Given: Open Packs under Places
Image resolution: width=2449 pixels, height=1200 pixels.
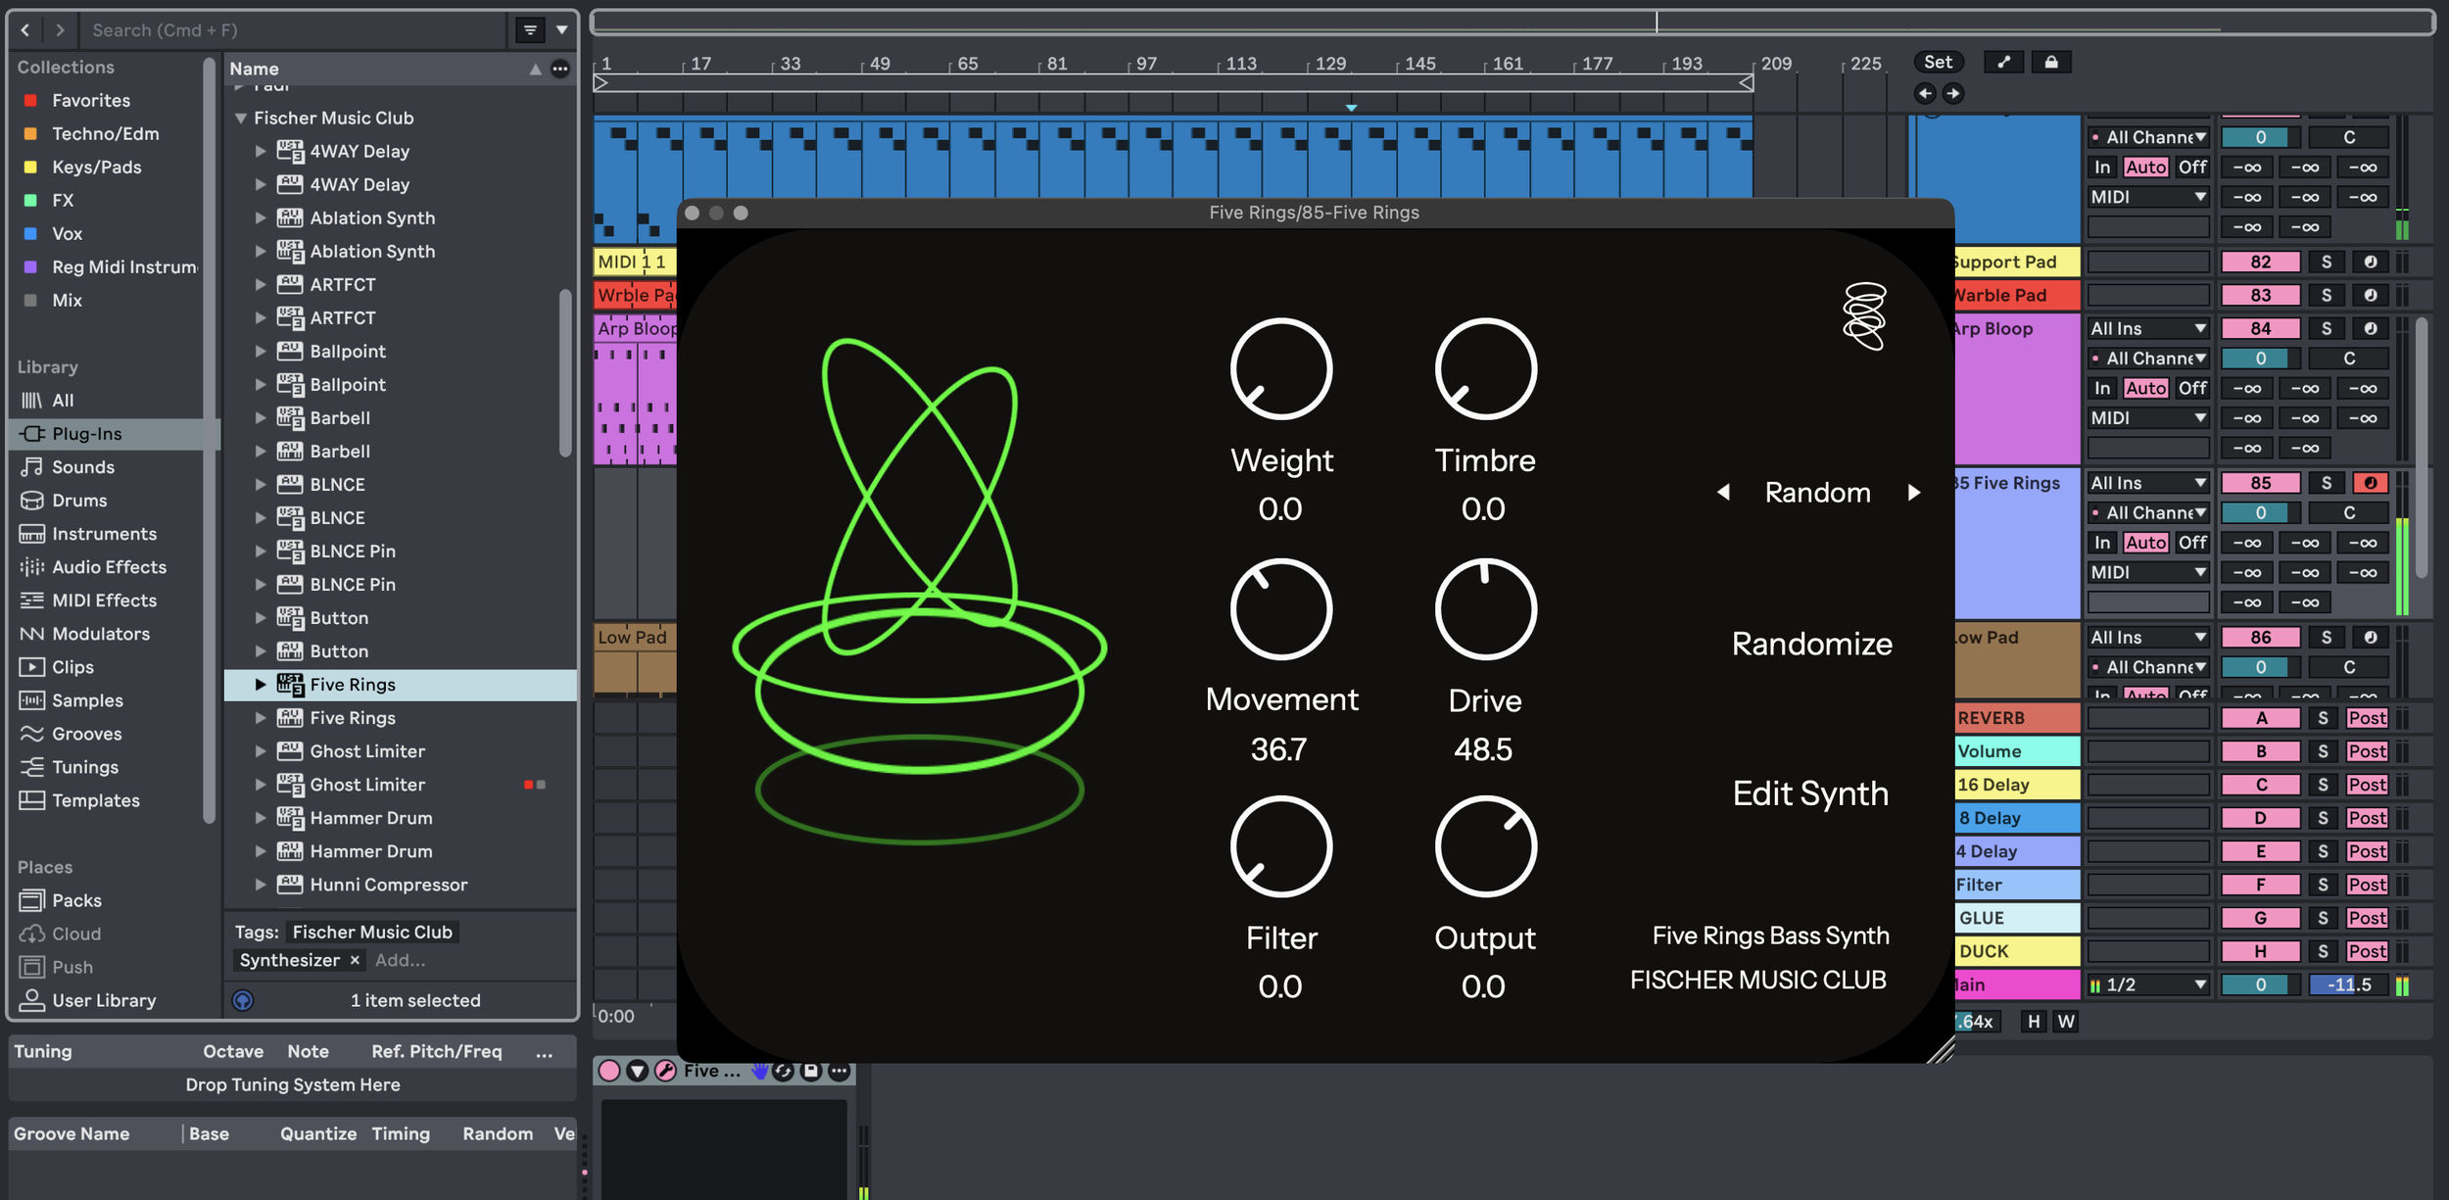Looking at the screenshot, I should click(76, 900).
